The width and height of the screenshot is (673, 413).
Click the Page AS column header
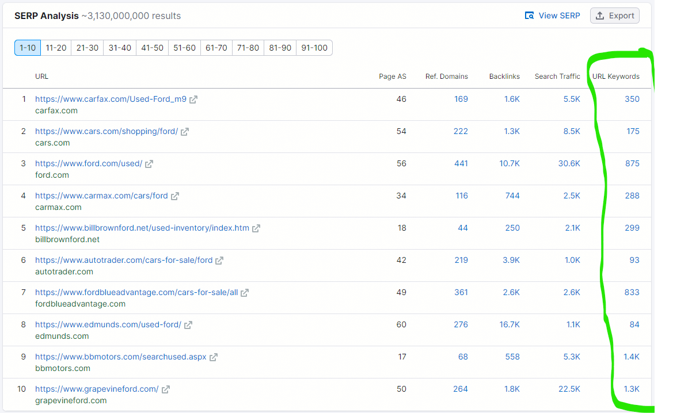[392, 77]
